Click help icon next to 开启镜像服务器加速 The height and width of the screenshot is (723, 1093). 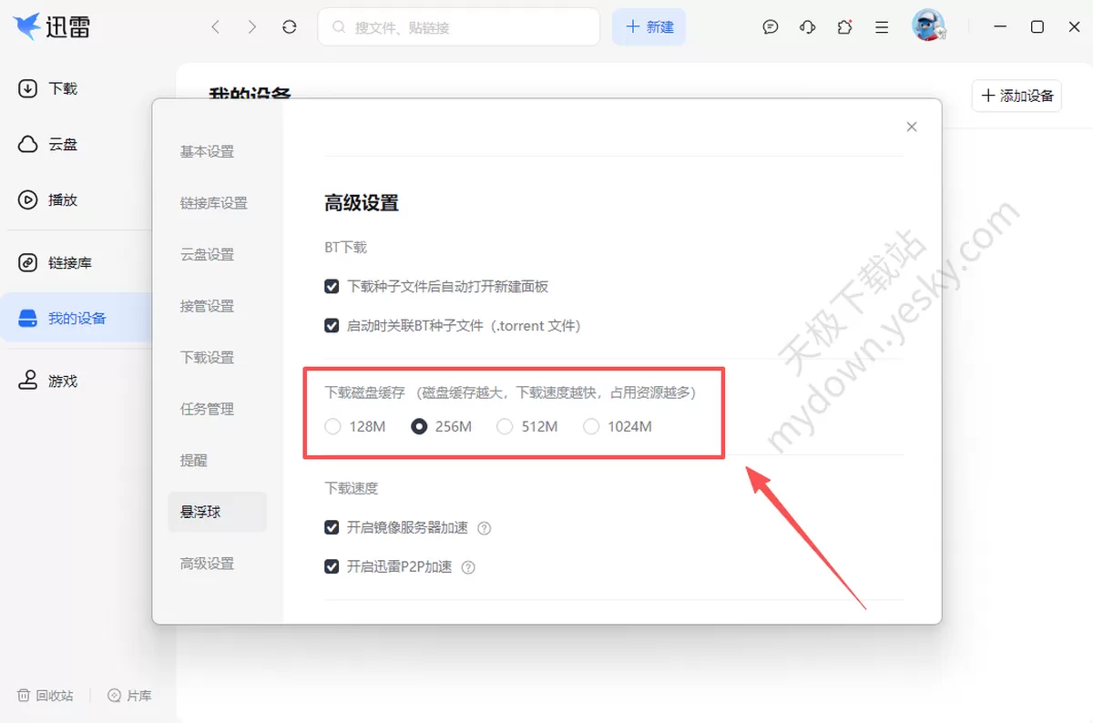(x=485, y=528)
